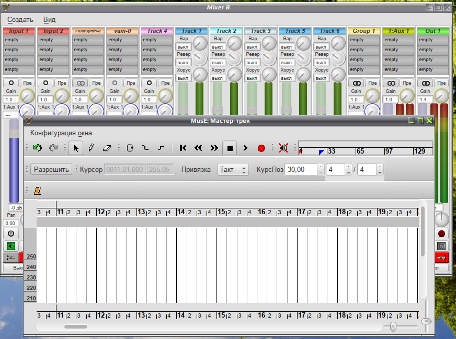The image size is (456, 339).
Task: Click the time signature numerator spinner arrows
Action: tap(348, 169)
